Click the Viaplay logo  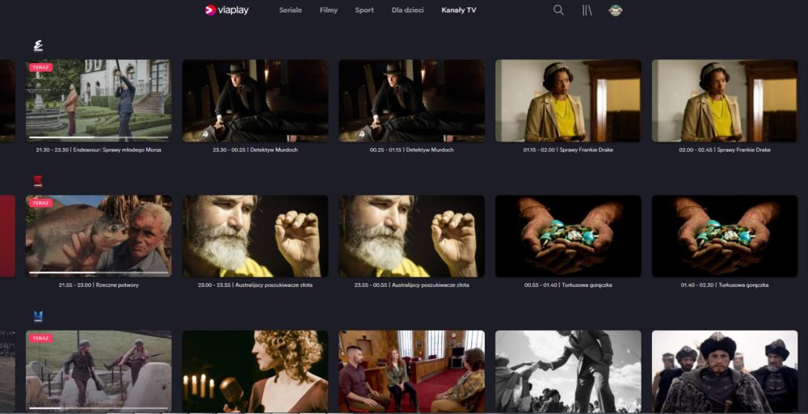(x=227, y=10)
